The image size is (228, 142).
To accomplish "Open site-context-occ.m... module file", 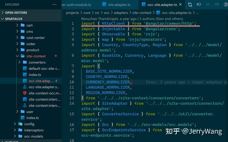I will pyautogui.click(x=45, y=93).
